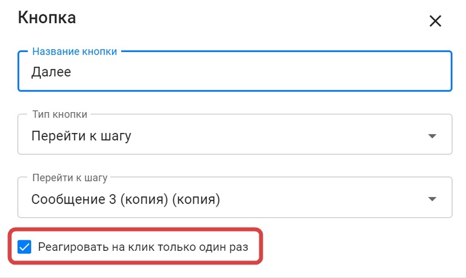The width and height of the screenshot is (466, 278).
Task: Click the empty area right of Далее in the name field
Action: click(x=260, y=72)
